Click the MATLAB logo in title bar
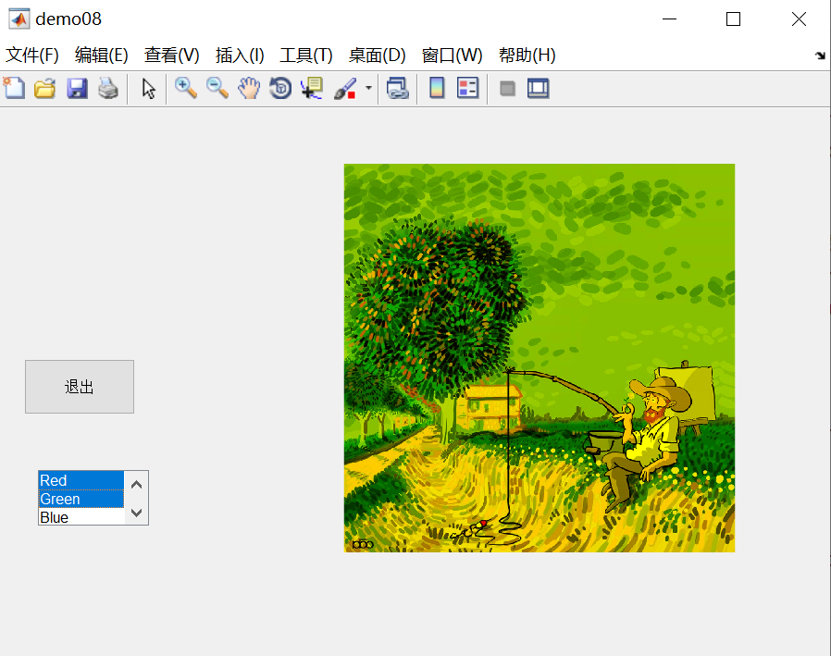This screenshot has height=656, width=831. click(19, 19)
